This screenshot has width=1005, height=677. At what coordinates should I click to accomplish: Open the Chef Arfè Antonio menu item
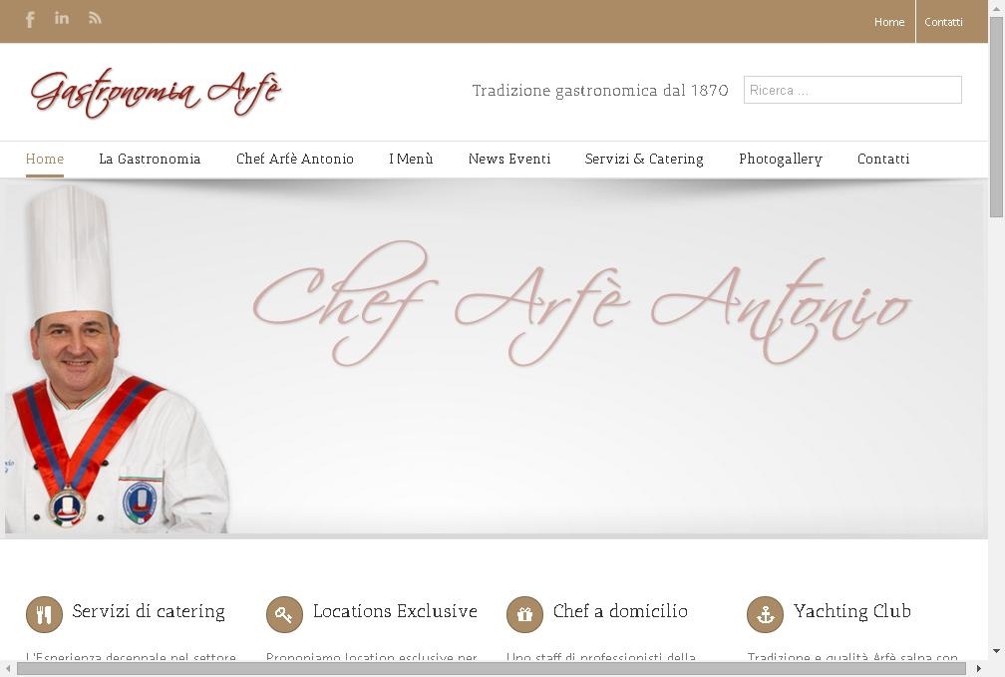pyautogui.click(x=295, y=159)
